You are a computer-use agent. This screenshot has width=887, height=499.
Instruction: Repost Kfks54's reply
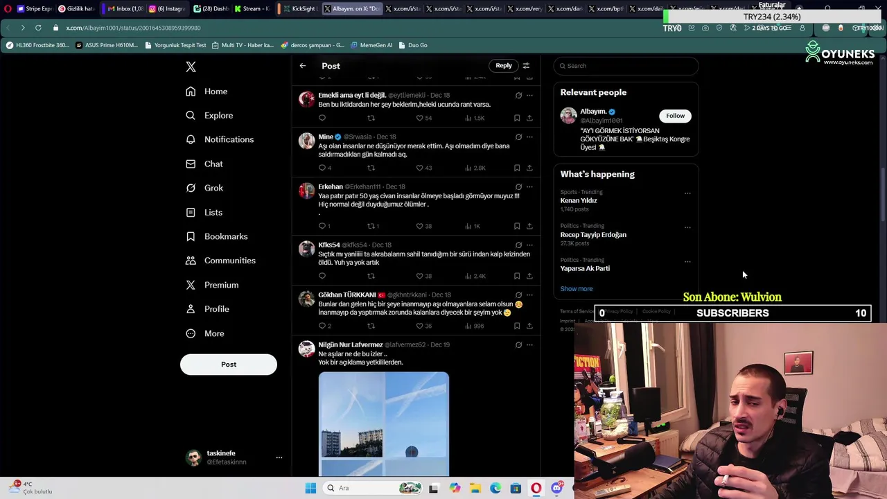click(x=371, y=276)
